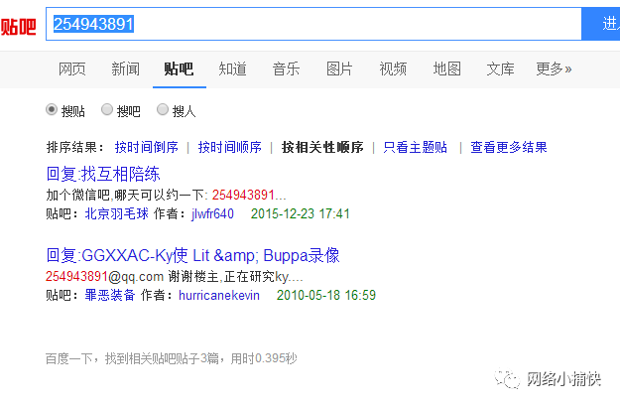620x406 pixels.
Task: Open result 回复:GGXXAC-Ky使 Lit & Buppa录像
Action: [192, 255]
